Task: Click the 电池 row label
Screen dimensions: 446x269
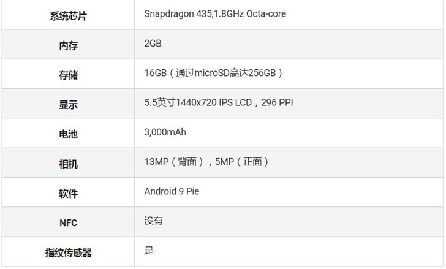Action: (68, 134)
